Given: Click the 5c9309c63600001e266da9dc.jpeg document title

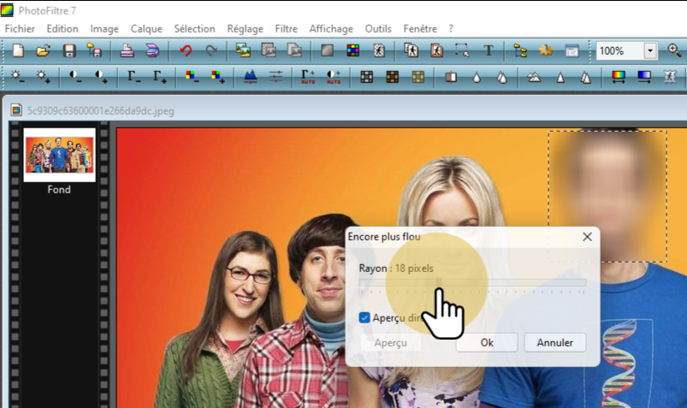Looking at the screenshot, I should (100, 111).
